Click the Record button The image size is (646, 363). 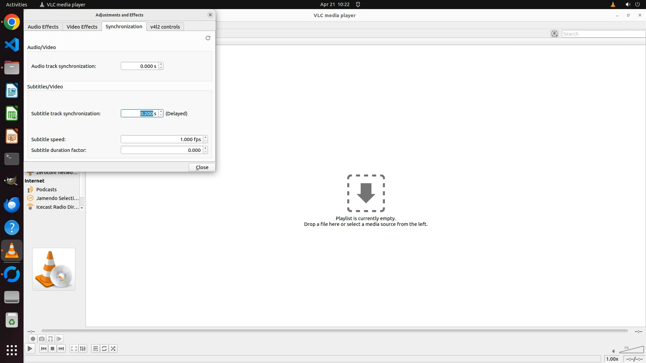pos(33,339)
